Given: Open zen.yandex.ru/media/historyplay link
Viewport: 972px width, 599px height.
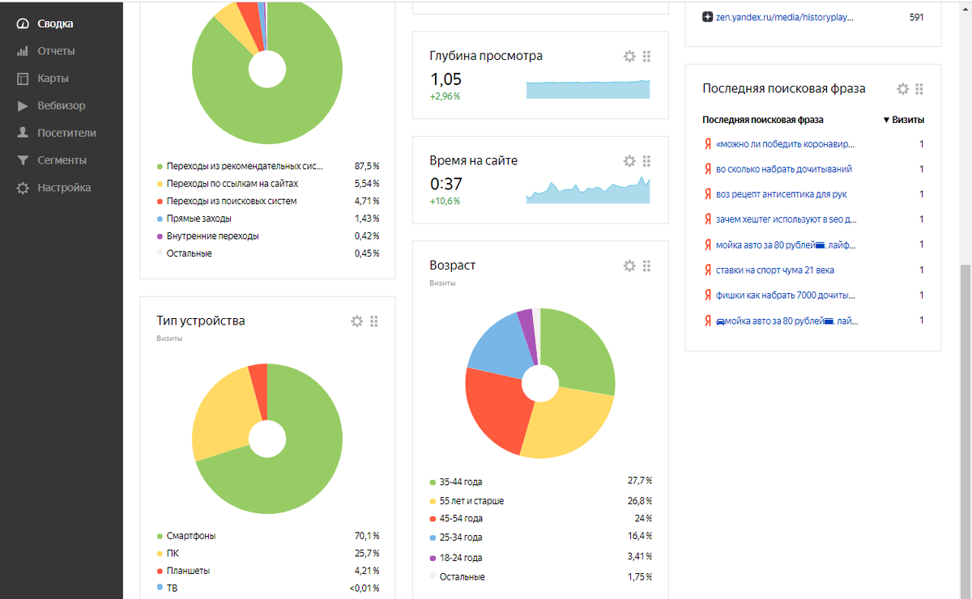Looking at the screenshot, I should [x=785, y=17].
